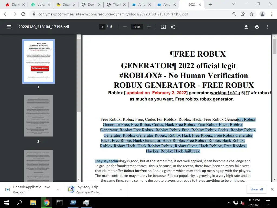Open the tab search chevron
The height and width of the screenshot is (208, 277).
click(233, 4)
